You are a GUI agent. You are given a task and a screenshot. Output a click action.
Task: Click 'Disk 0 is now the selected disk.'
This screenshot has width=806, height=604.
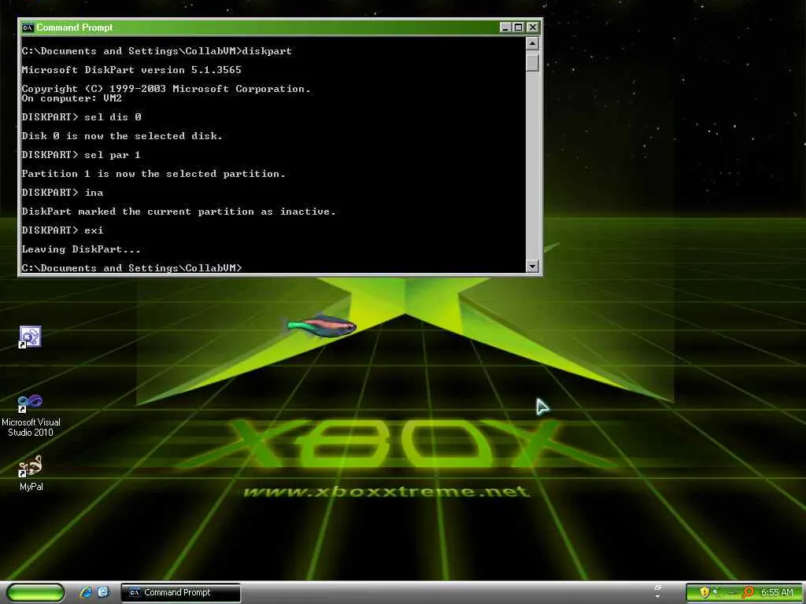click(x=122, y=136)
